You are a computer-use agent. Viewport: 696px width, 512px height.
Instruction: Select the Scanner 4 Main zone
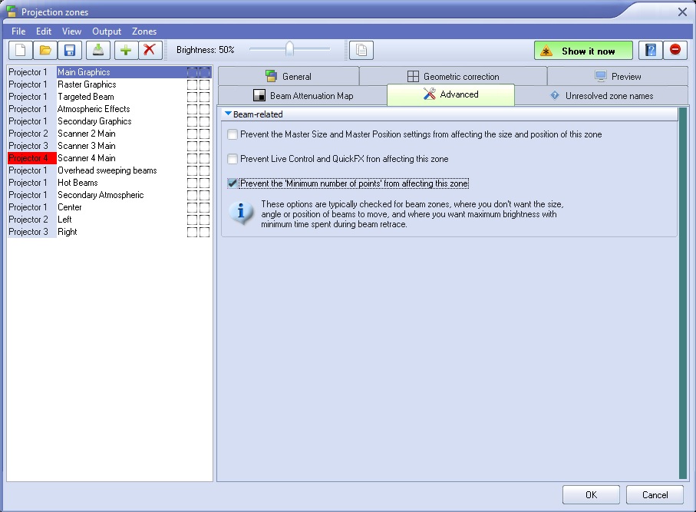click(x=87, y=158)
